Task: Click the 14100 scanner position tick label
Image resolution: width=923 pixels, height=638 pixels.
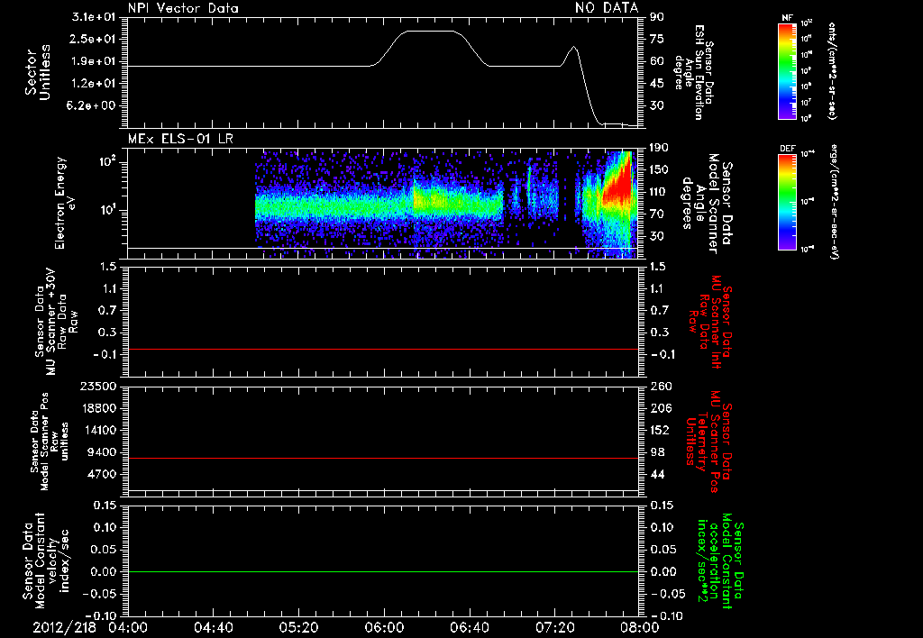Action: pos(97,430)
